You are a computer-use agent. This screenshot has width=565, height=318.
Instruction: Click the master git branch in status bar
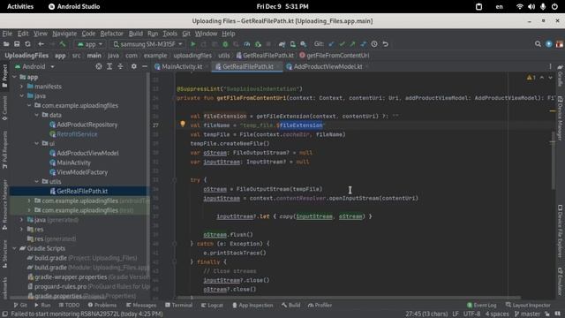(x=527, y=314)
